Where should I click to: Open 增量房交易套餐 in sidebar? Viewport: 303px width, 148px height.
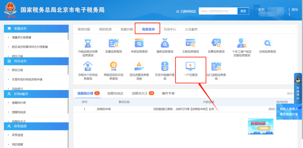21,37
